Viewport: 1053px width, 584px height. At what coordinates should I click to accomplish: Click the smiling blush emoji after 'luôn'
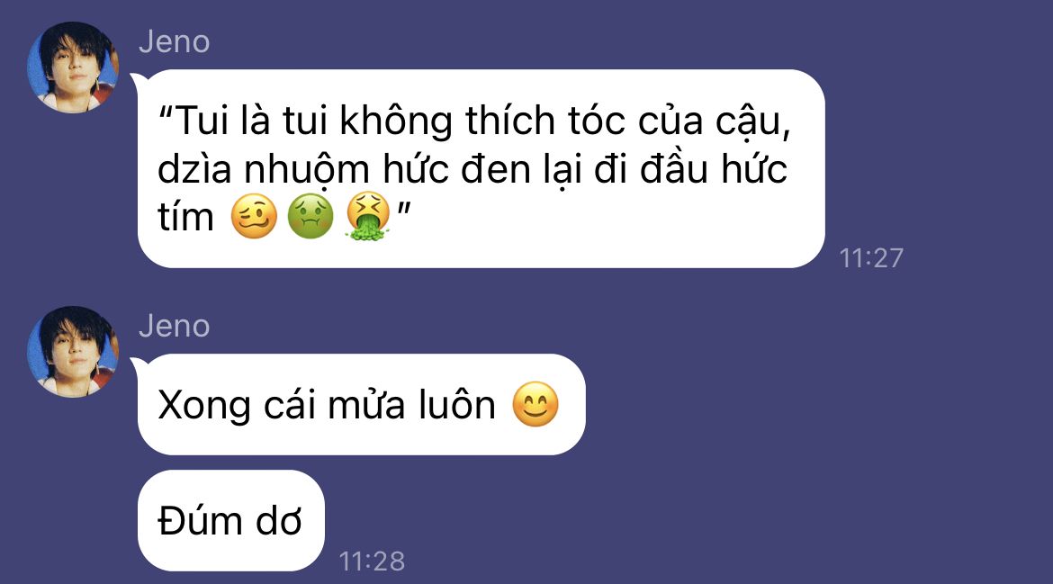click(535, 404)
